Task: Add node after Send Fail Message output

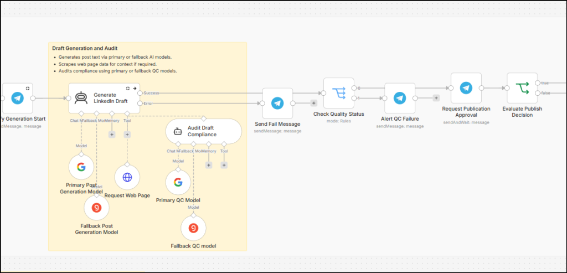Action: coord(313,103)
